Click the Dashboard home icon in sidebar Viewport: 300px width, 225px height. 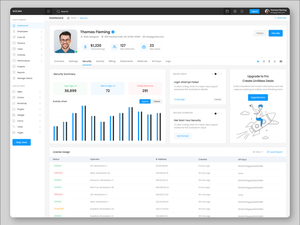click(14, 25)
